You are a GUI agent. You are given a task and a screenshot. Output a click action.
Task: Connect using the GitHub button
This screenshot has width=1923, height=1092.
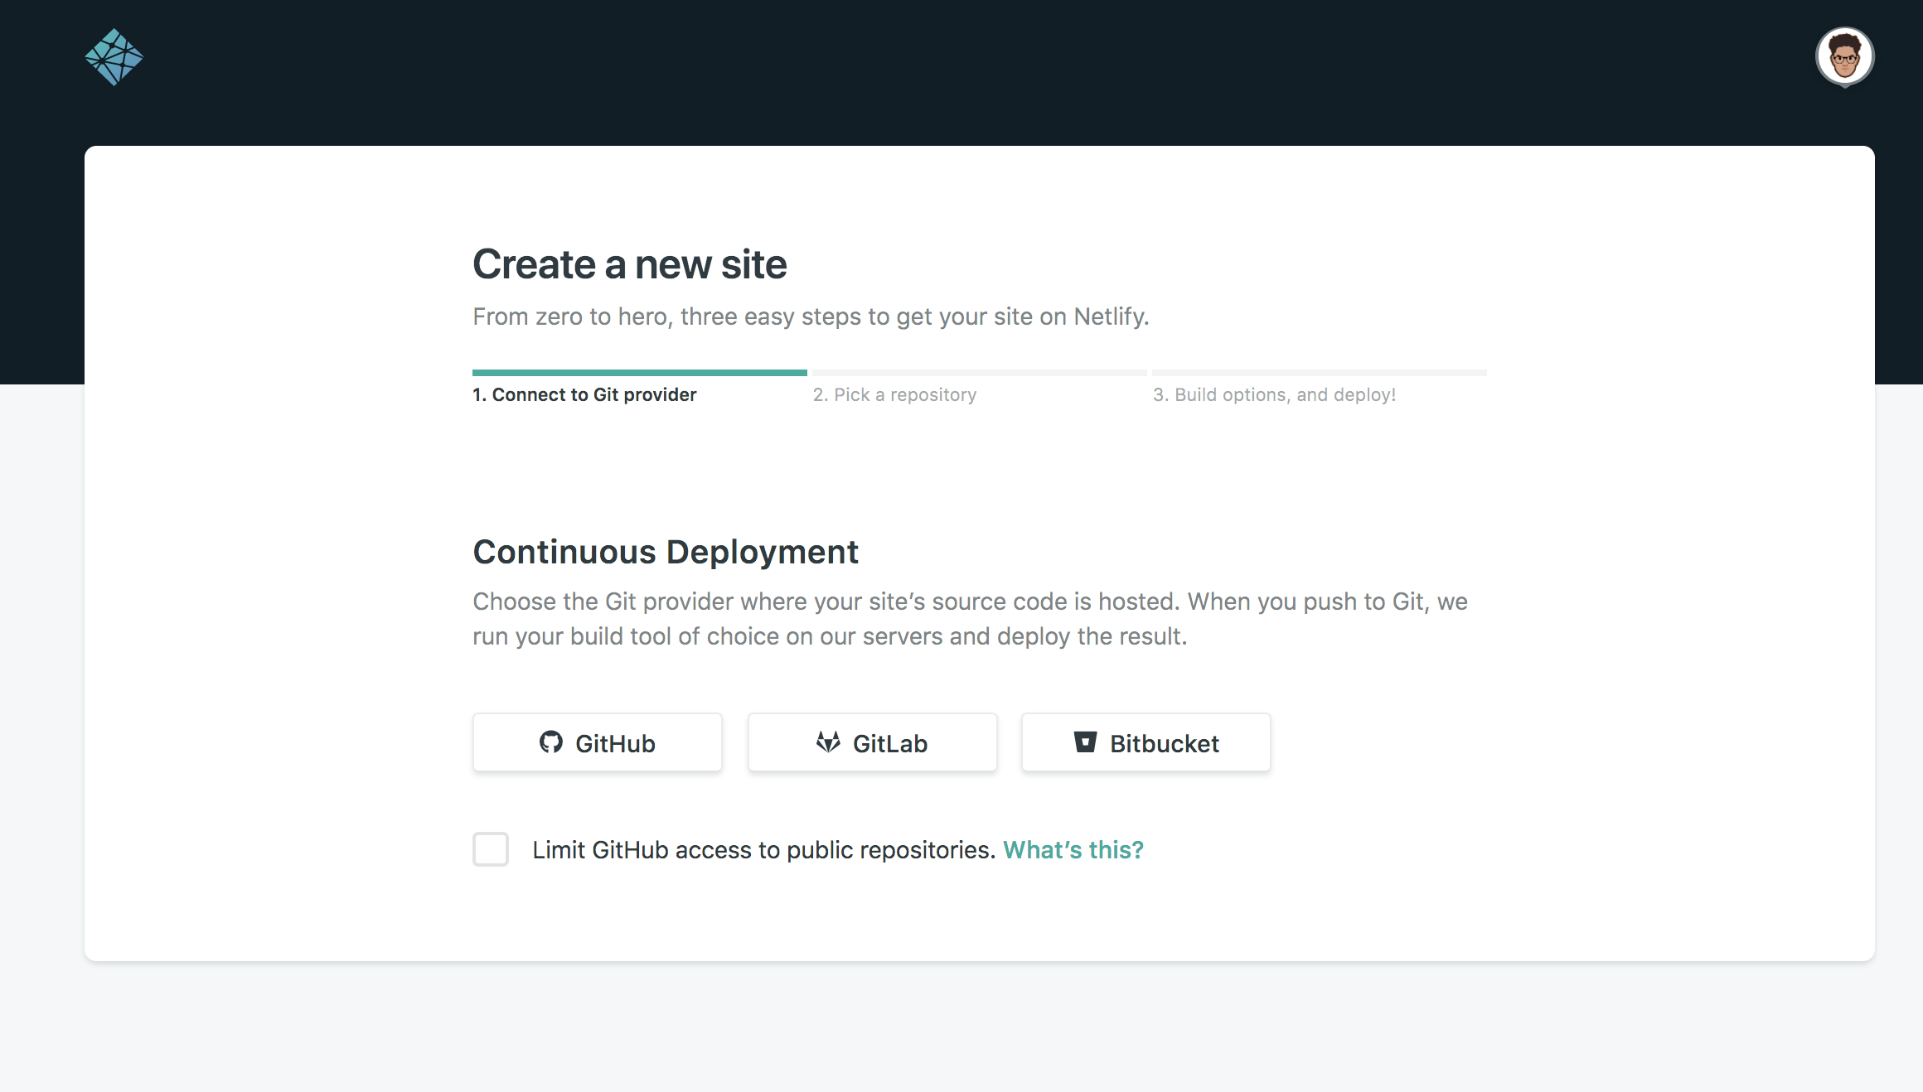(x=598, y=742)
